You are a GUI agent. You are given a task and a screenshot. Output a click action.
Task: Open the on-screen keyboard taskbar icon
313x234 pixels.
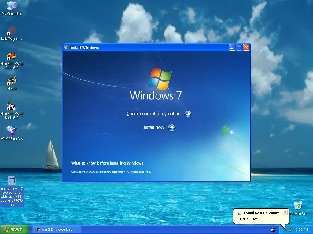[x=273, y=230]
